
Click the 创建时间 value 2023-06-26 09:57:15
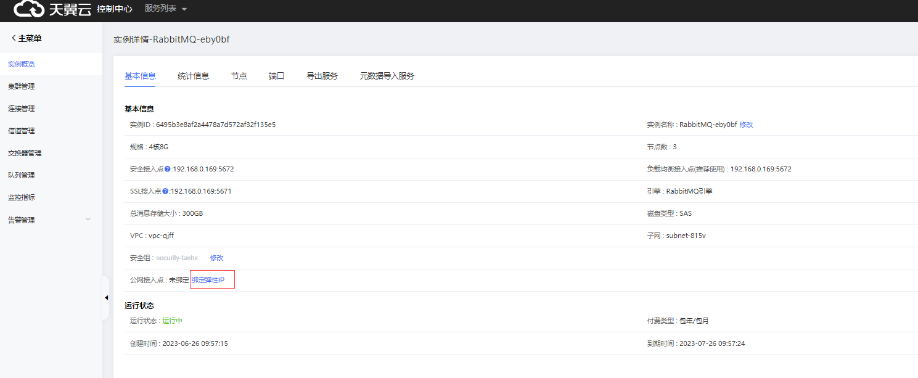point(195,343)
